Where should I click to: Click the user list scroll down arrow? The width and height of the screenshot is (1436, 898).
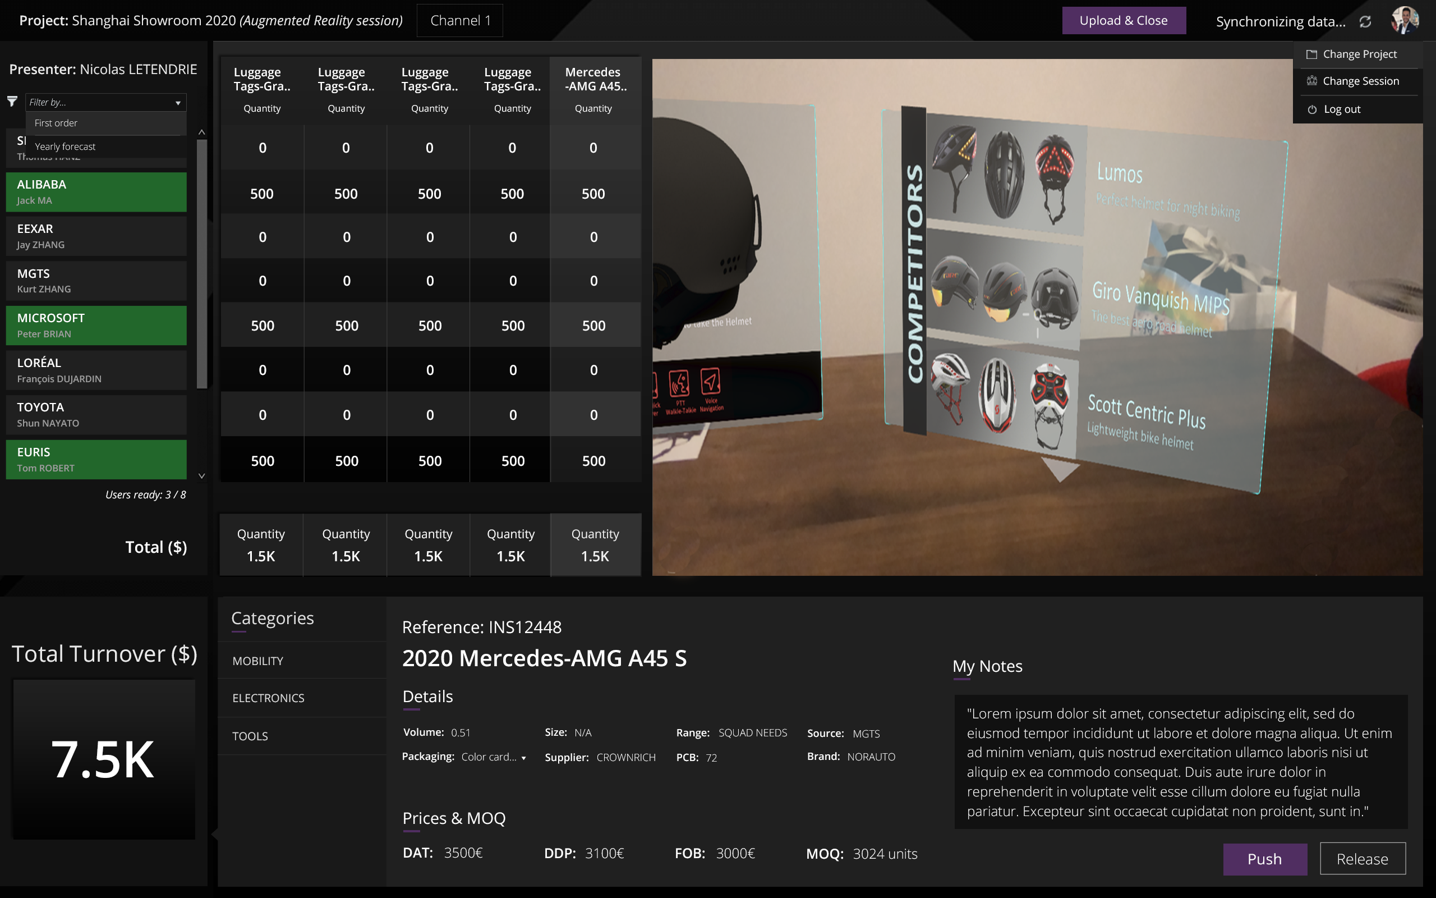[202, 476]
